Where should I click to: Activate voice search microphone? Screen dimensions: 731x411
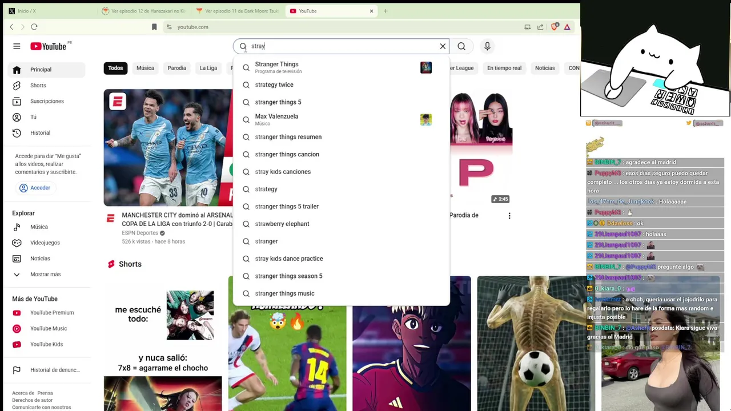pyautogui.click(x=487, y=46)
